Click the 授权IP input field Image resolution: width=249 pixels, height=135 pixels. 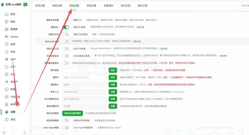[x=84, y=77]
